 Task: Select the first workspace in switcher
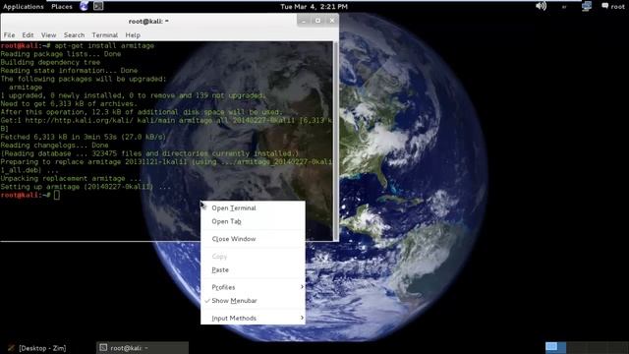click(x=555, y=347)
